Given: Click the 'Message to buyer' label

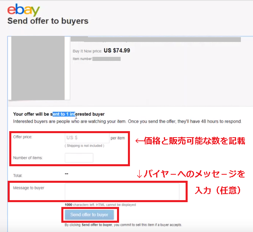Looking at the screenshot, I should (x=29, y=188).
